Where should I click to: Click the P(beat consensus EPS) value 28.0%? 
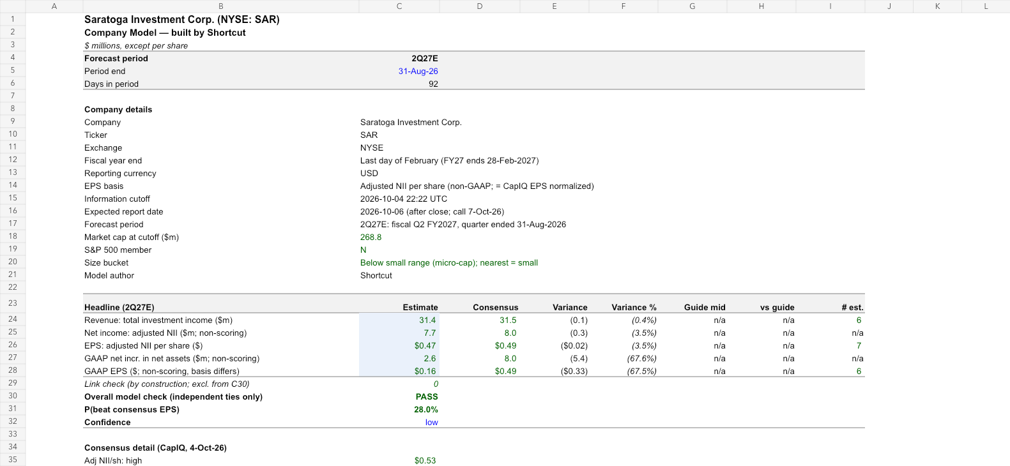click(425, 410)
